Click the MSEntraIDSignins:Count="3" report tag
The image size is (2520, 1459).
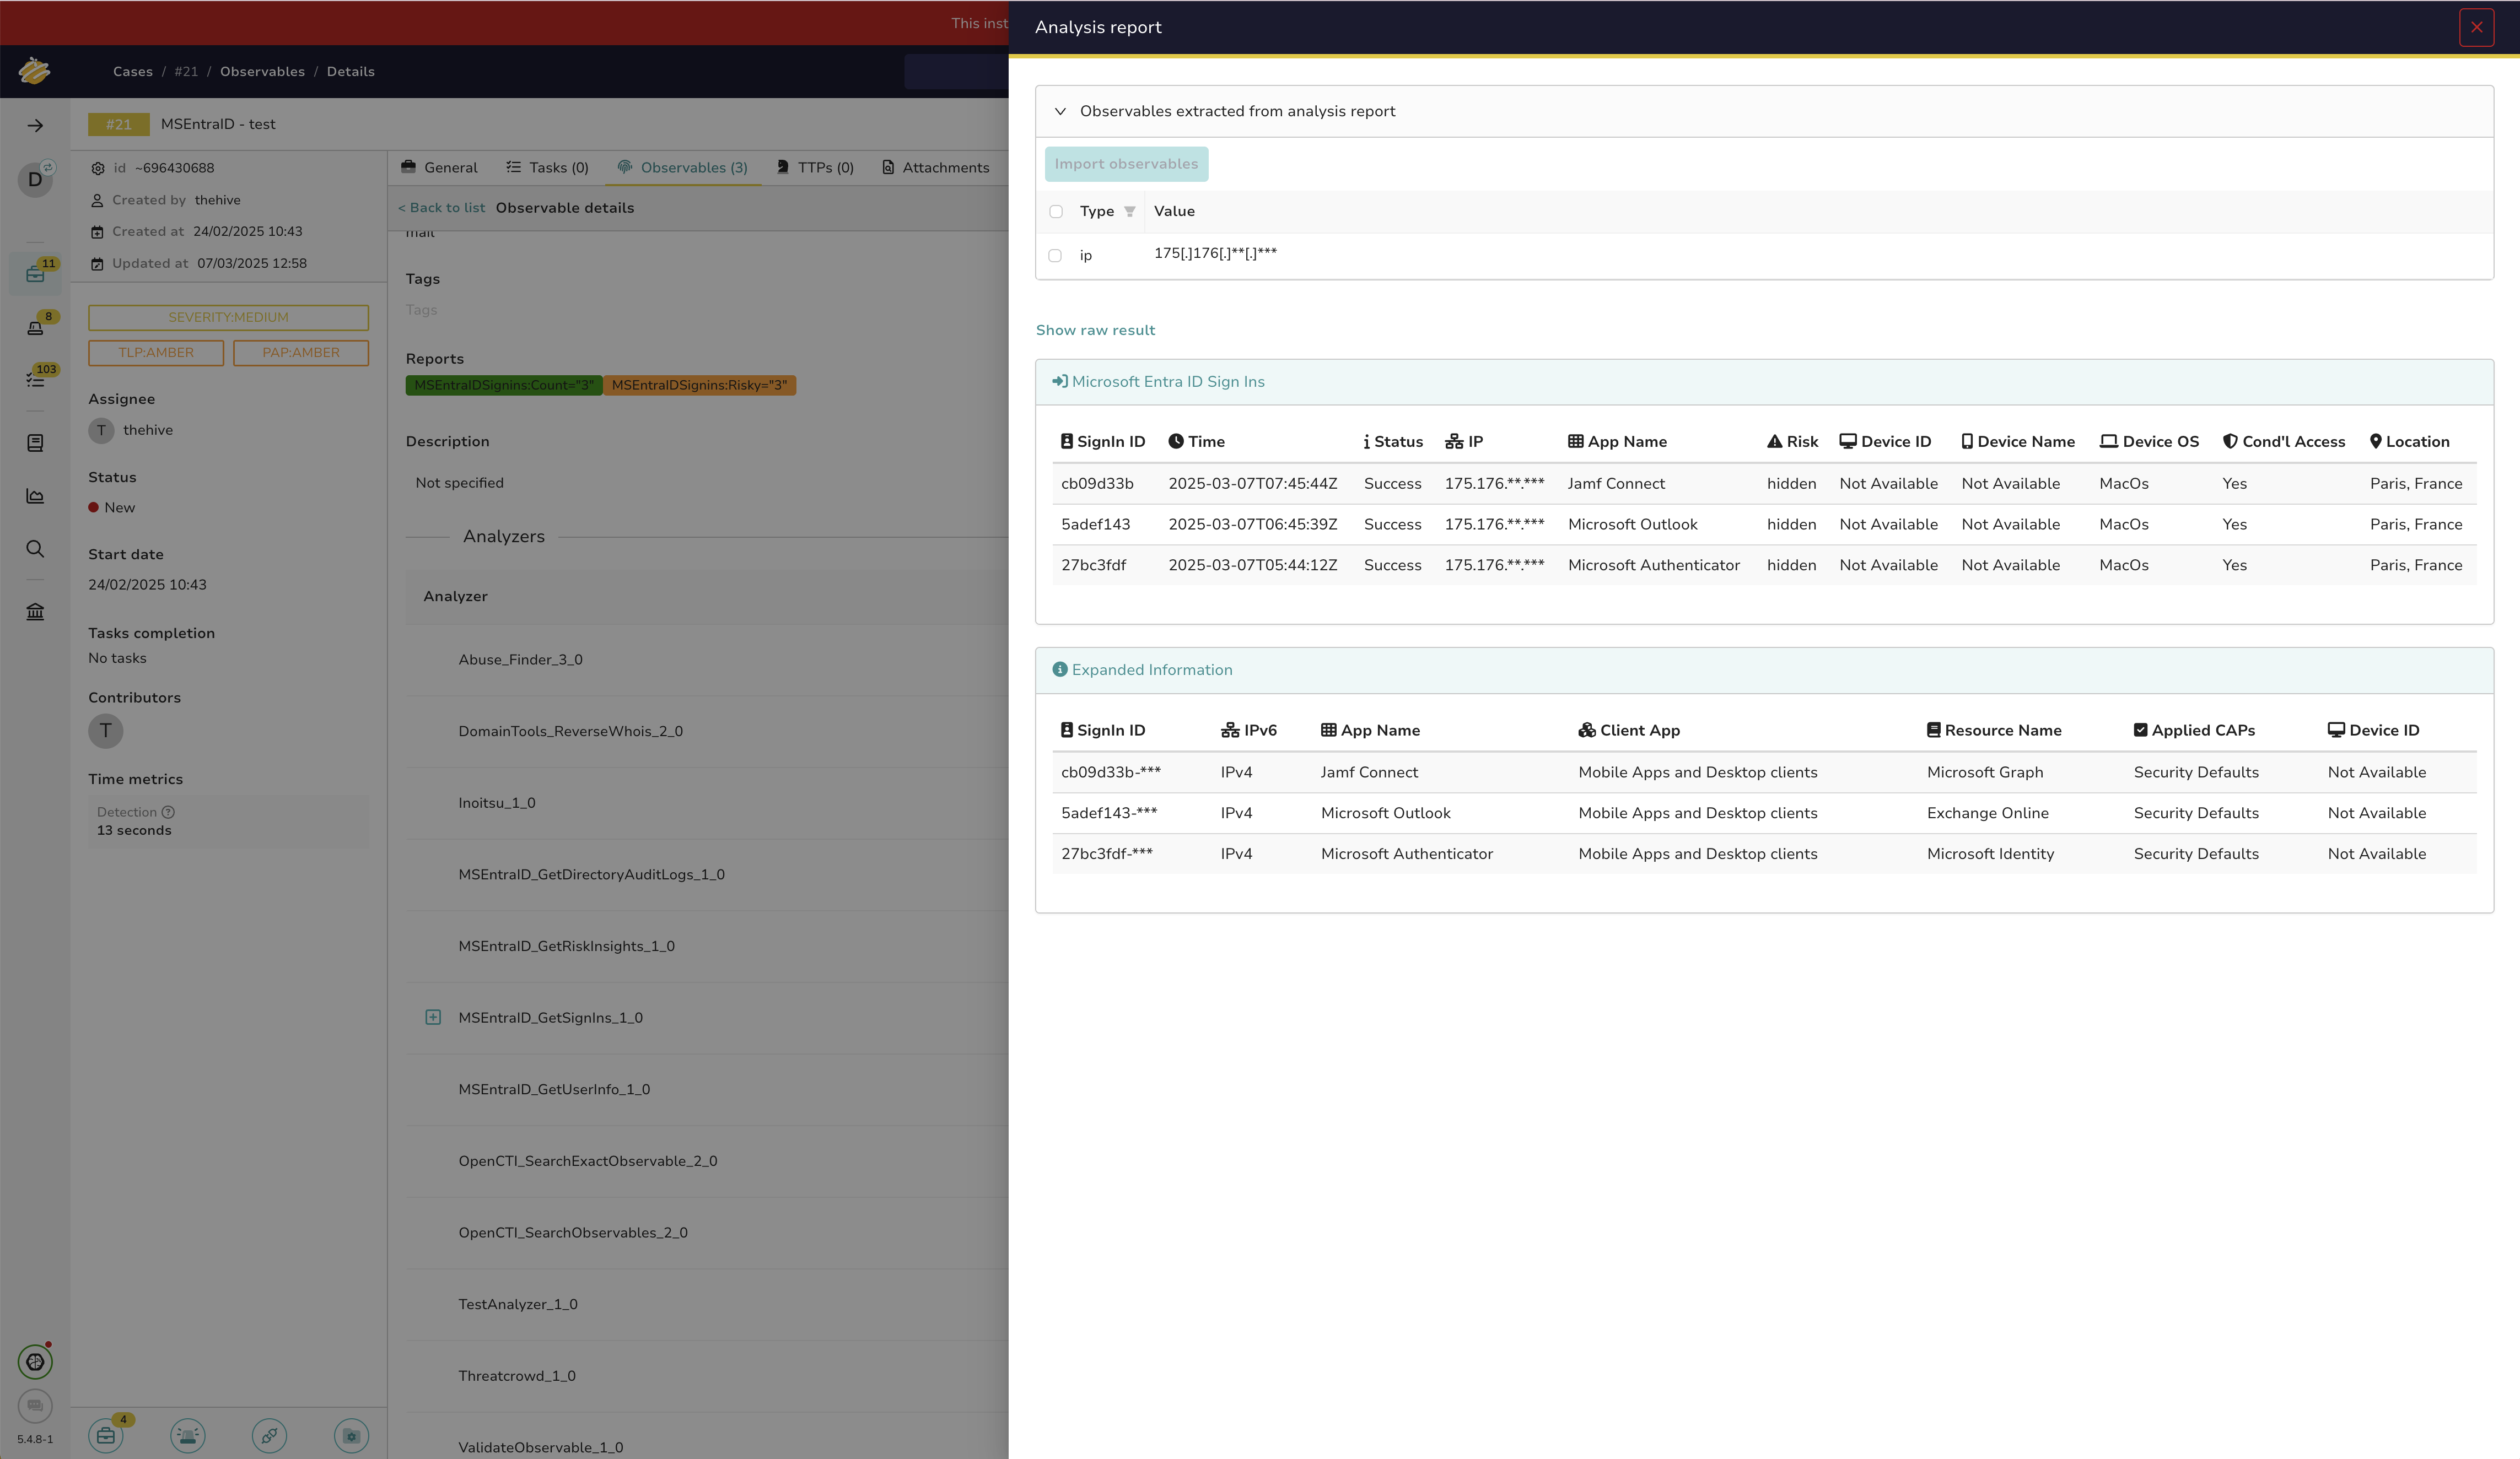(504, 386)
